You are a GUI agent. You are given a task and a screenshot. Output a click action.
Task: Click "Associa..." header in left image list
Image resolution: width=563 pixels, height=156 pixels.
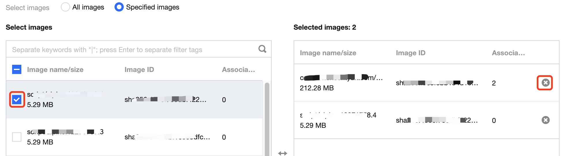238,70
